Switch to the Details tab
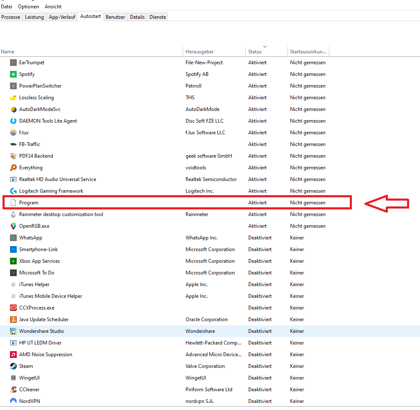The image size is (420, 410). [x=137, y=17]
